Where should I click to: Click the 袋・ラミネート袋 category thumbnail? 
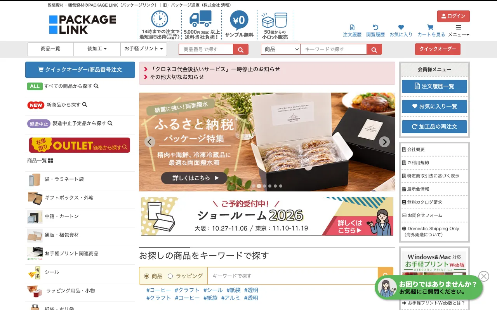(x=35, y=179)
